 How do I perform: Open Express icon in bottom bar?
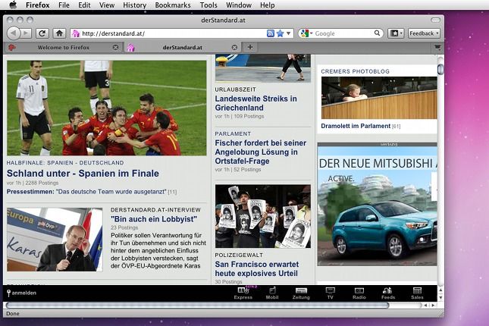pos(243,293)
